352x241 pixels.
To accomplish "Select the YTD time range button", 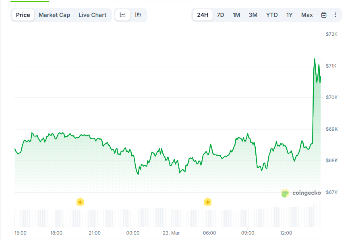I will 272,14.
